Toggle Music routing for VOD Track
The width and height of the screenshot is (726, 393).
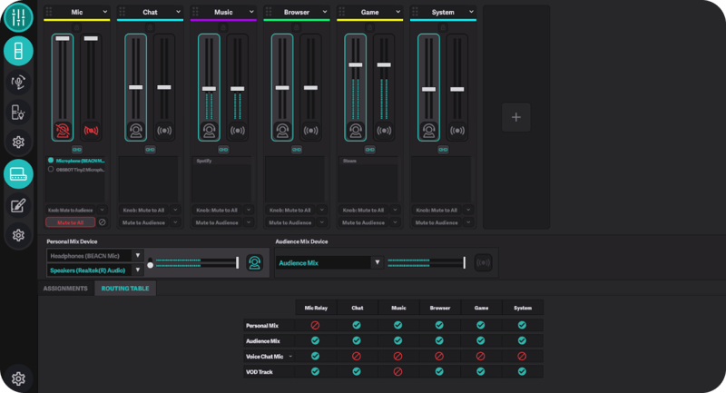click(x=397, y=371)
